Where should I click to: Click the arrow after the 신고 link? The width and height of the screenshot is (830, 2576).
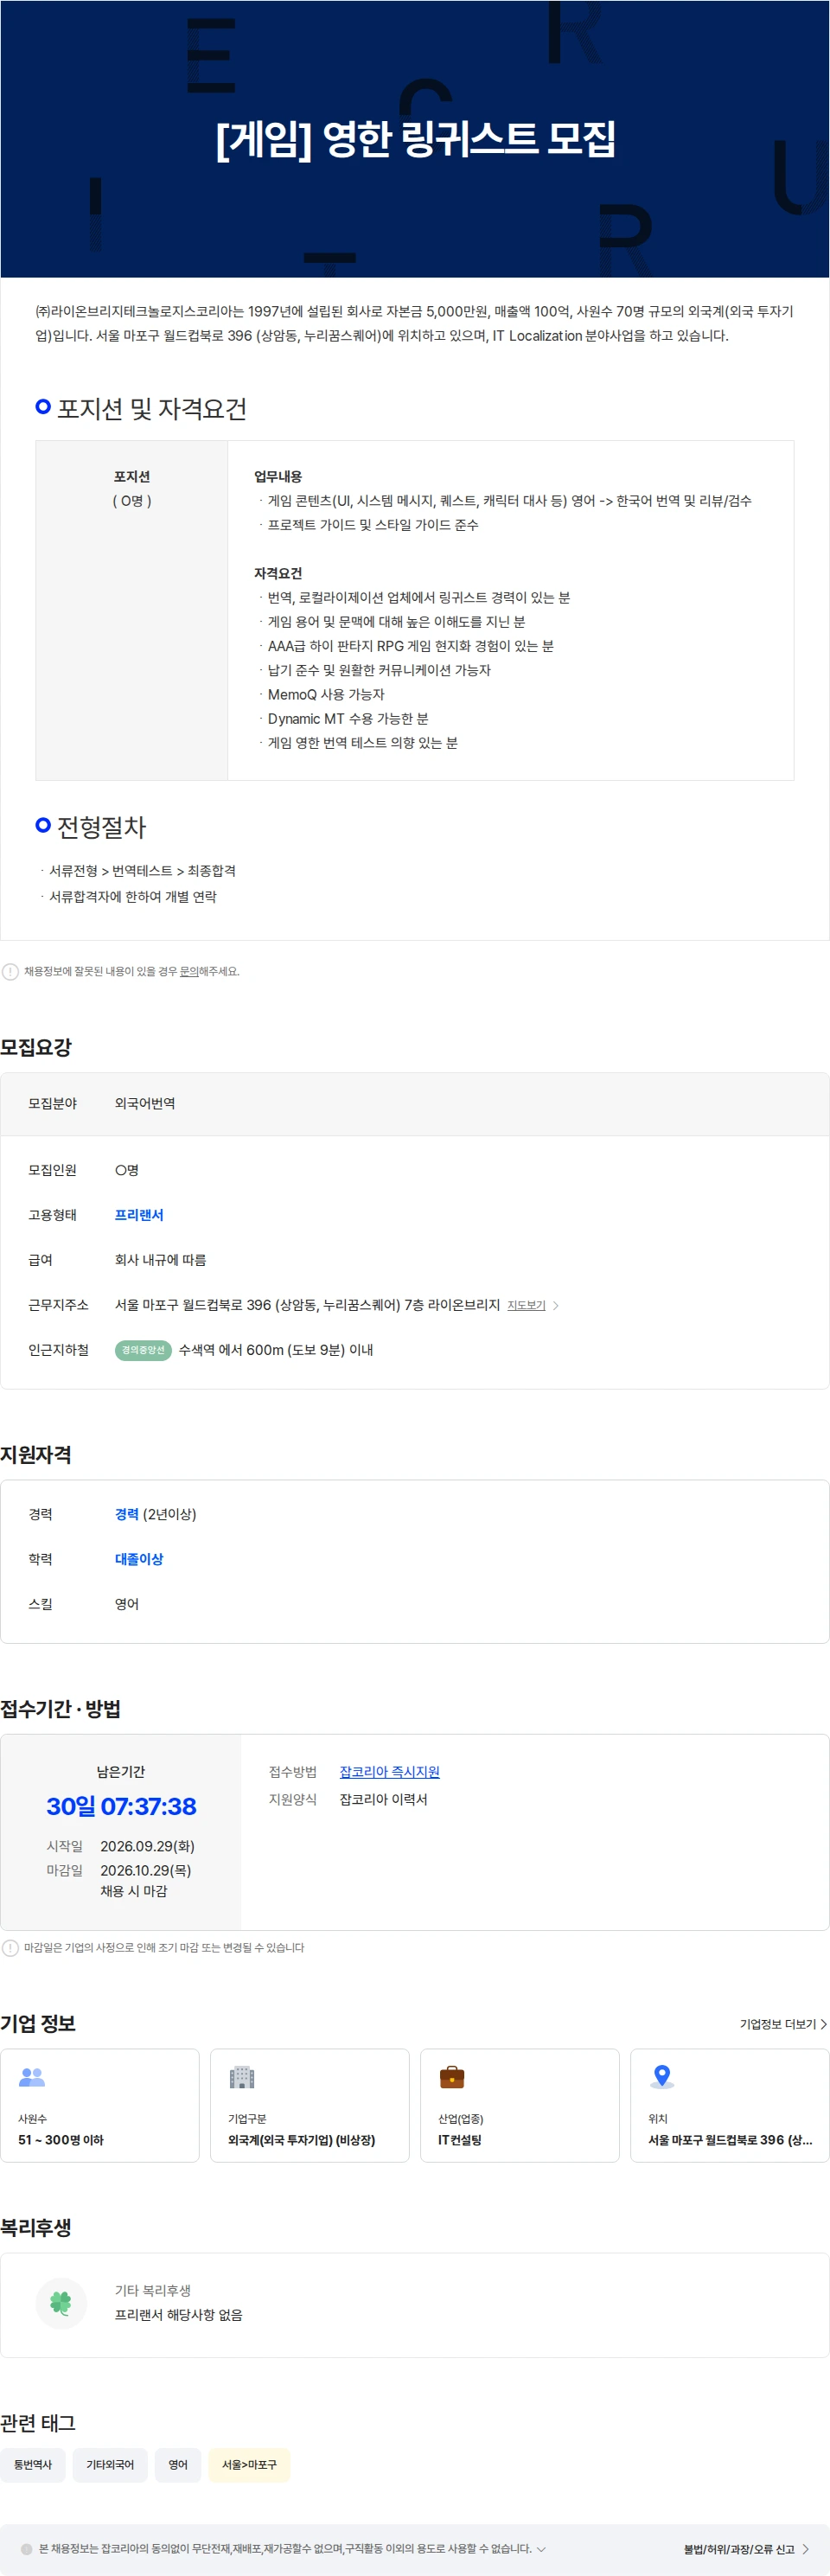(x=806, y=2549)
